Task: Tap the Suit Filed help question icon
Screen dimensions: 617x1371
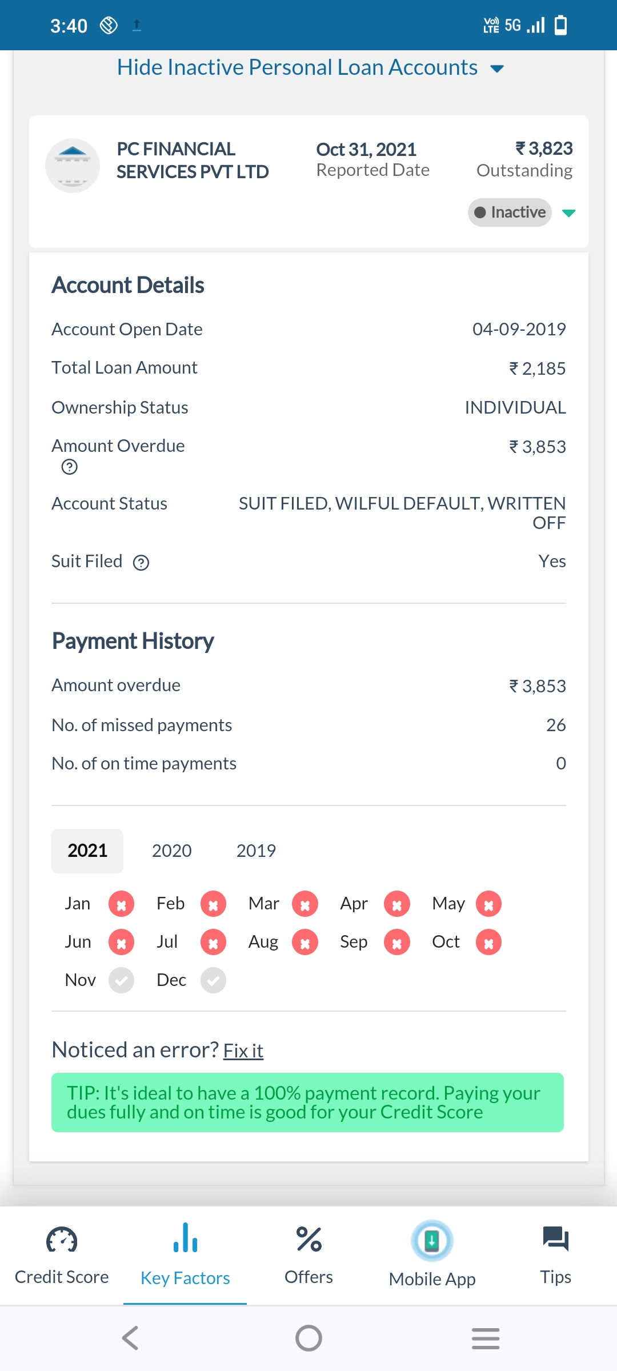Action: coord(141,563)
